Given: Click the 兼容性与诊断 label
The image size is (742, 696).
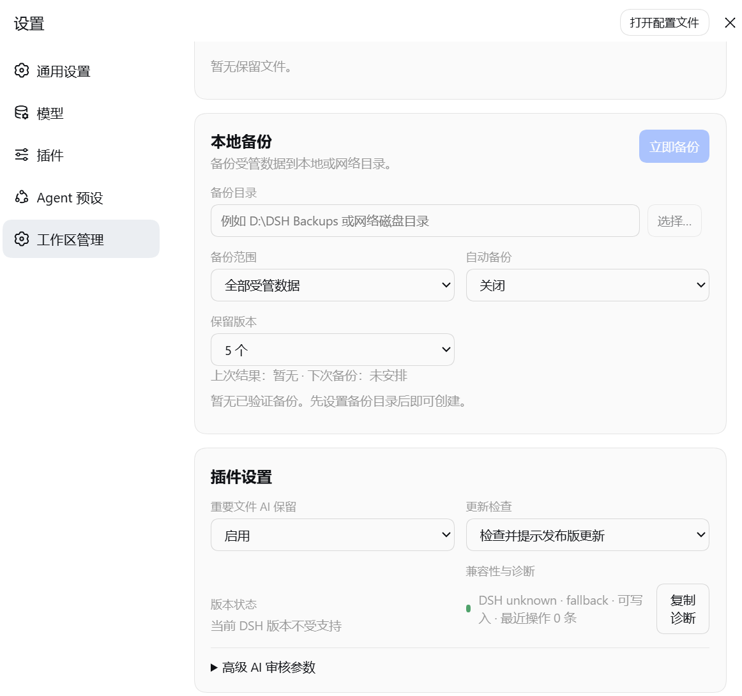Looking at the screenshot, I should pos(500,571).
